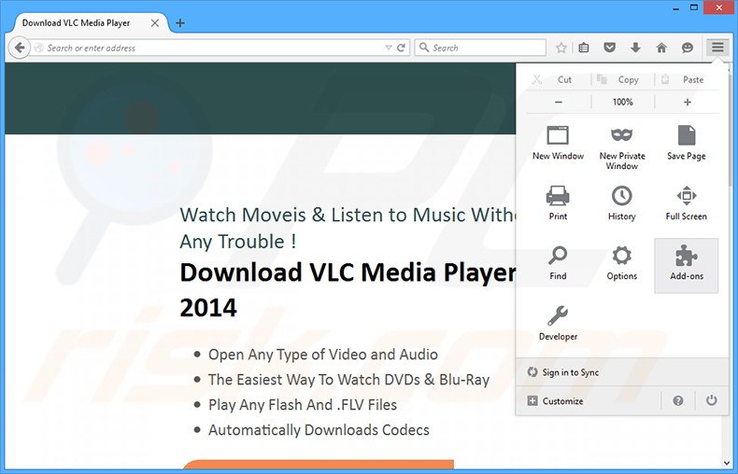
Task: Show address history dropdown arrow
Action: pyautogui.click(x=389, y=48)
